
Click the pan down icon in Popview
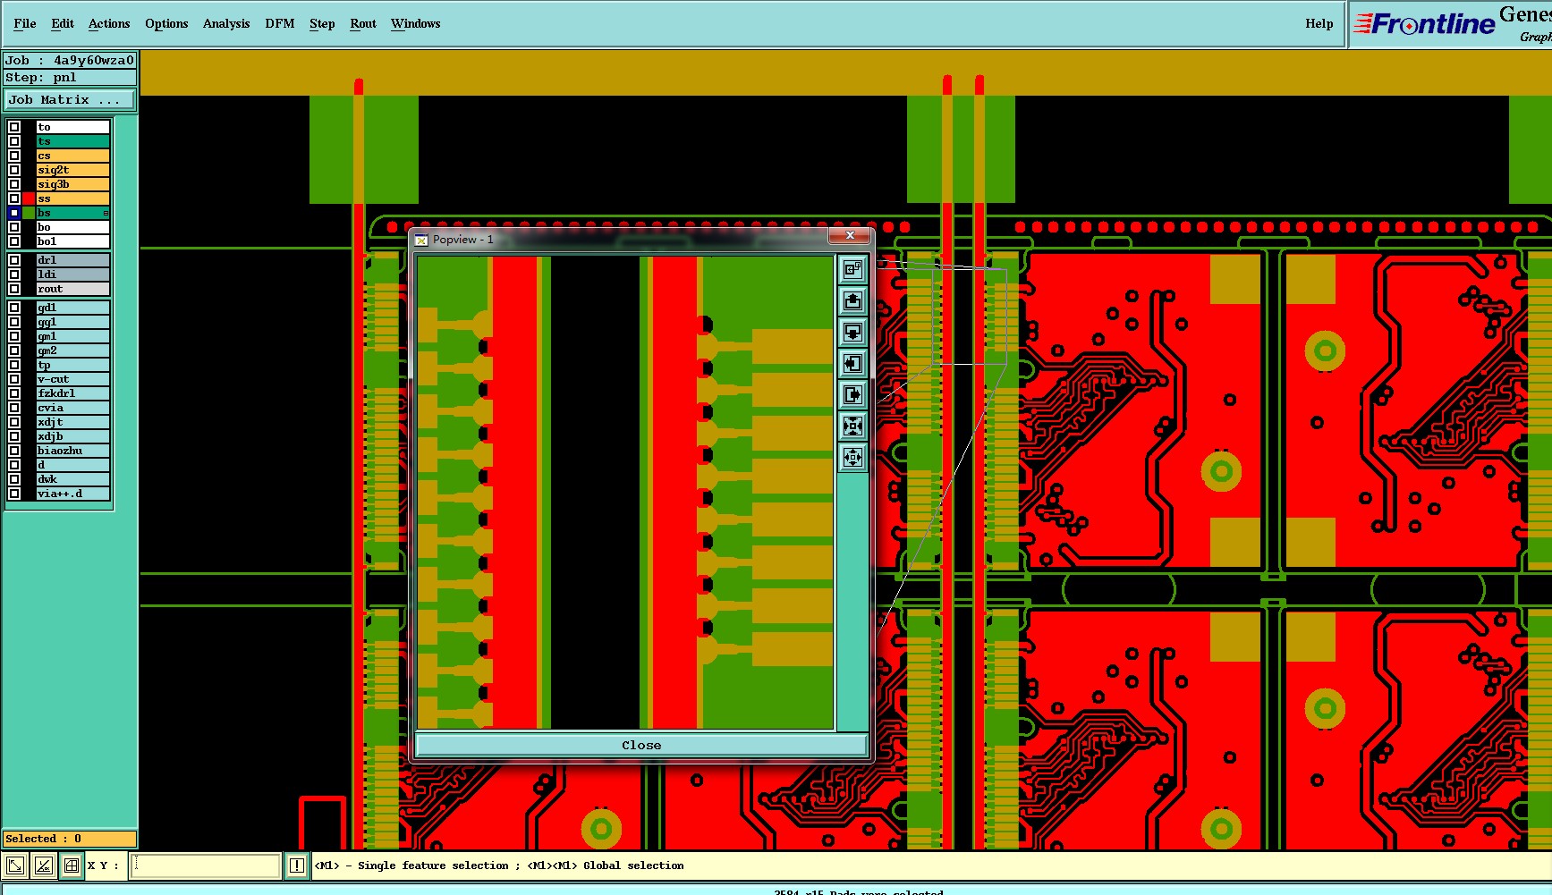[x=852, y=332]
